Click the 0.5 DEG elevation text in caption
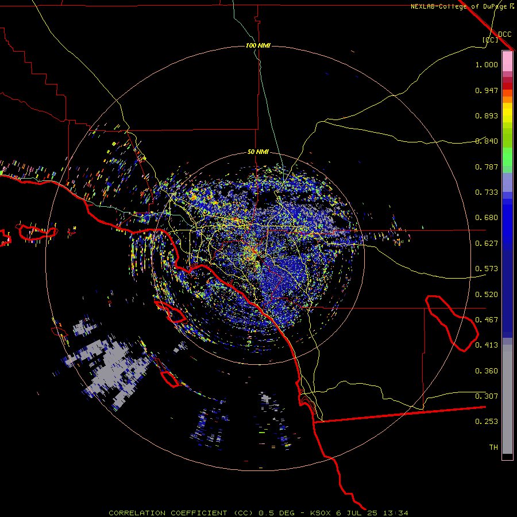This screenshot has height=517, width=517. click(276, 513)
